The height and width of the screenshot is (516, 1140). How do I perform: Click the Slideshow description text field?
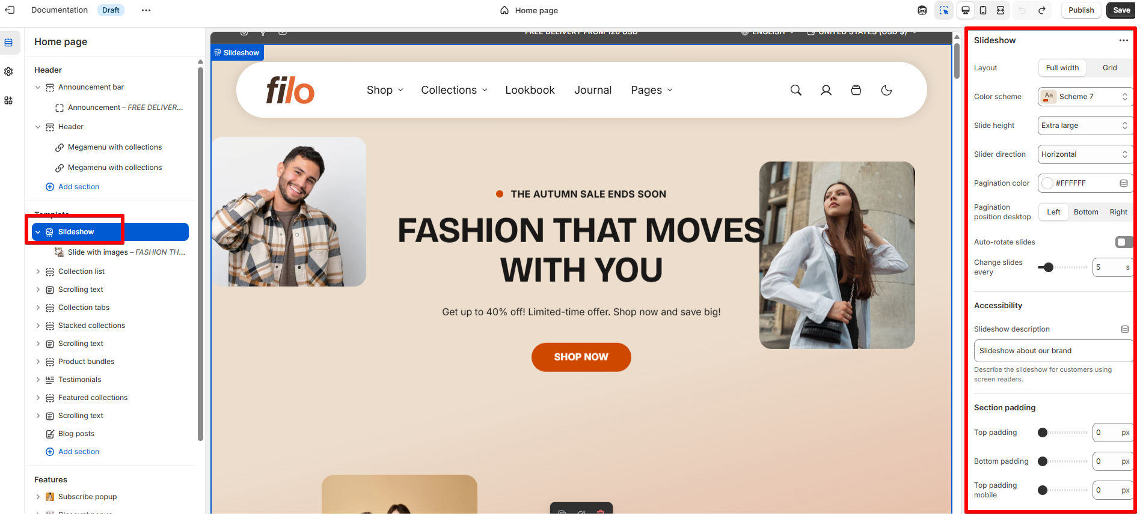[x=1053, y=351]
